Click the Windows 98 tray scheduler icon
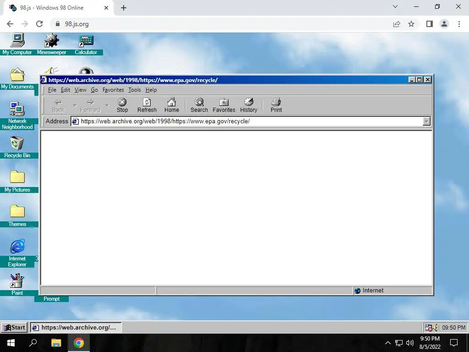Image resolution: width=469 pixels, height=352 pixels. 428,328
